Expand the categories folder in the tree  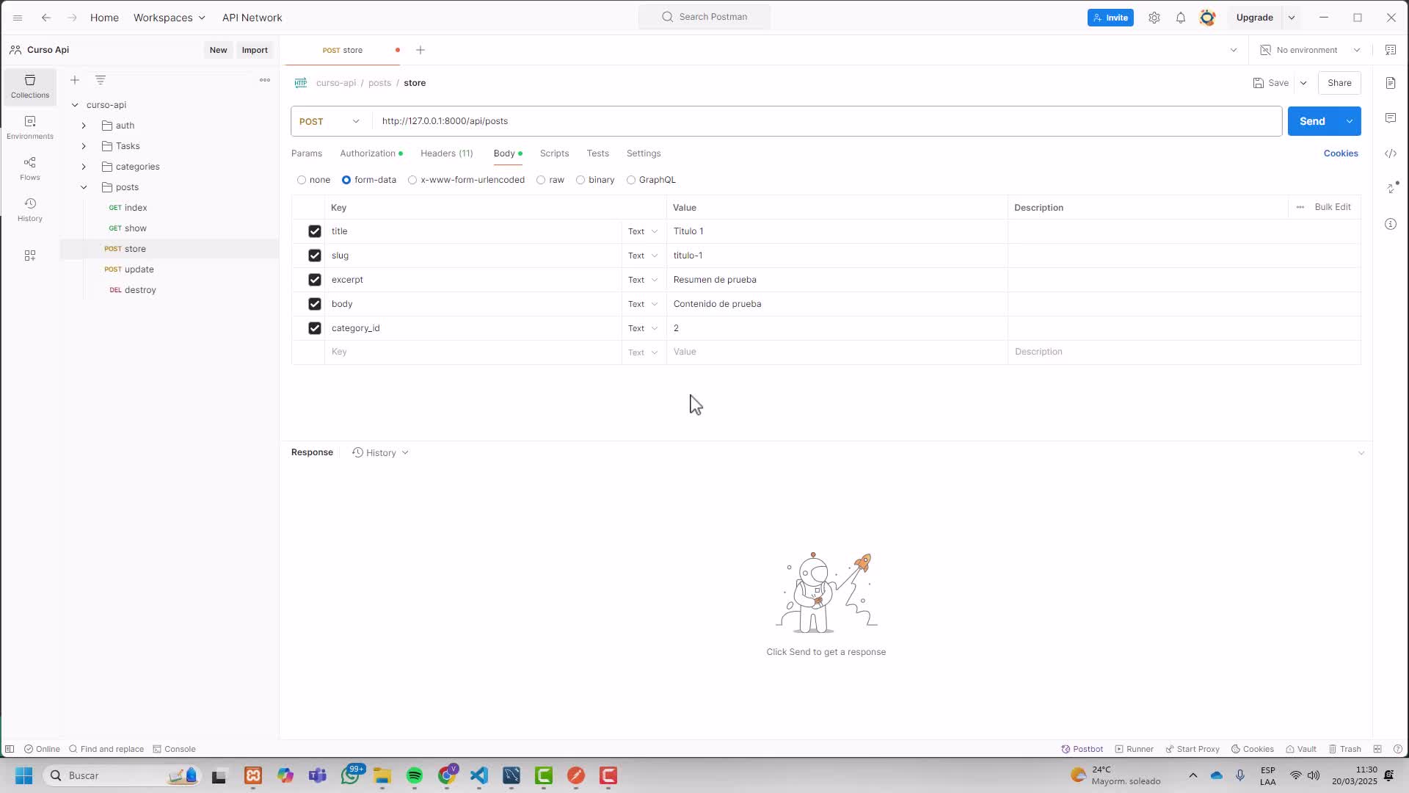tap(84, 167)
